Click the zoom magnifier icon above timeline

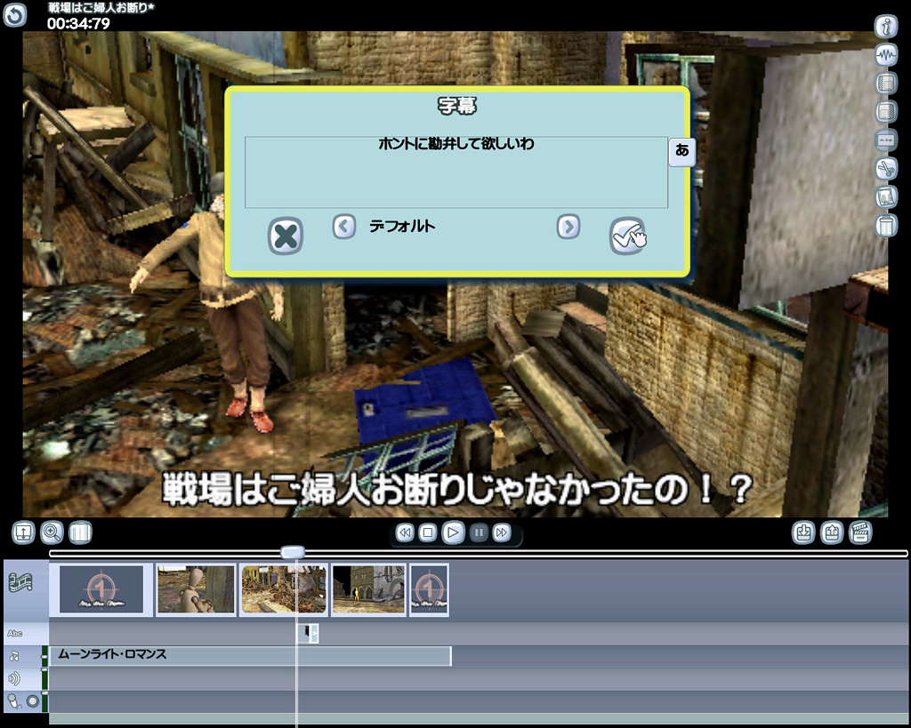tap(52, 532)
